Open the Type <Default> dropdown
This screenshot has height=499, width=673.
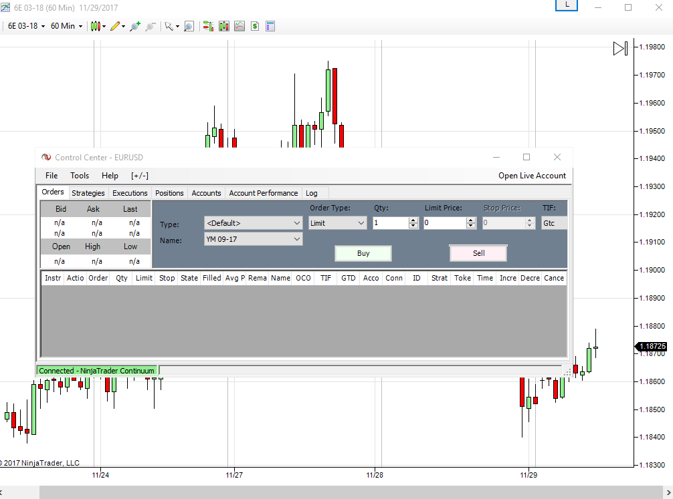[254, 223]
